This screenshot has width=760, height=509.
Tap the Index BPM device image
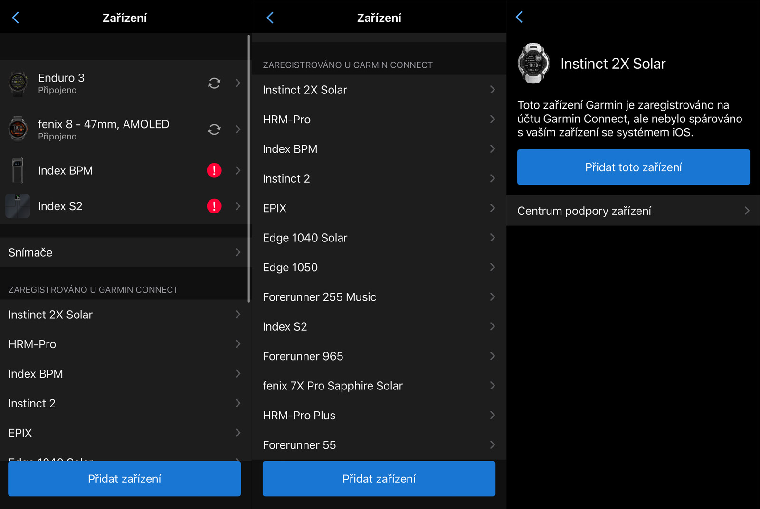[18, 170]
